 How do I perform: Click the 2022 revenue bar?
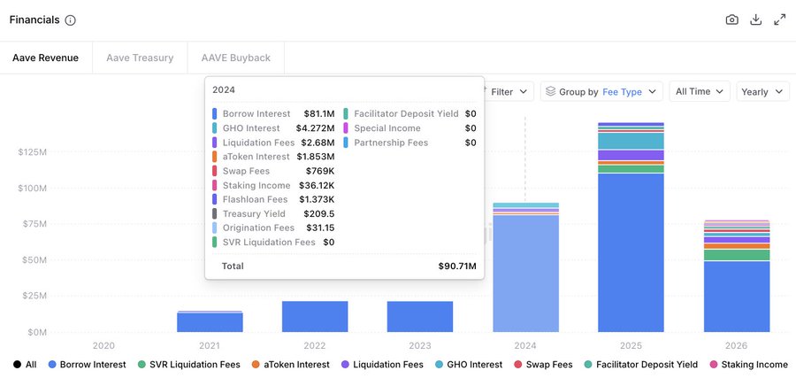click(315, 316)
